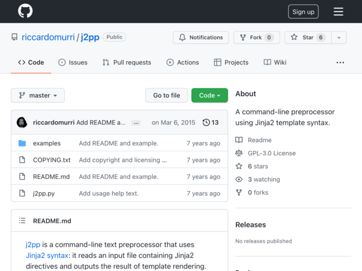
Task: Click the Go to file button
Action: (166, 95)
